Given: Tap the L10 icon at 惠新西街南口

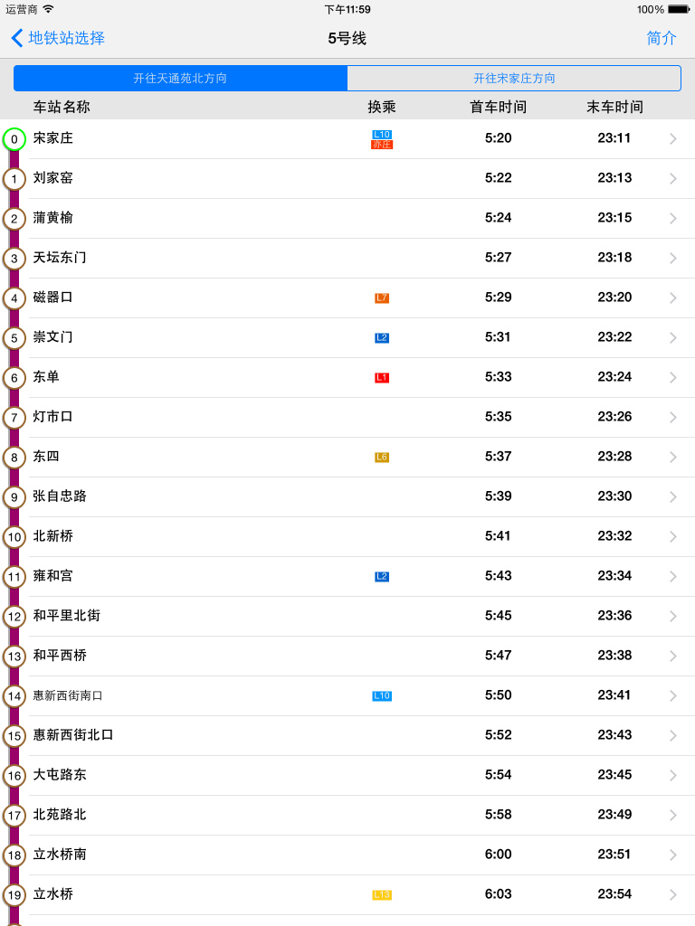Looking at the screenshot, I should (x=382, y=695).
